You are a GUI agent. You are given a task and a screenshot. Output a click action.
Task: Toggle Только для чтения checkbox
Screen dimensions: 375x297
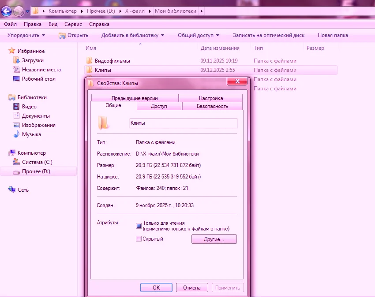coord(139,226)
